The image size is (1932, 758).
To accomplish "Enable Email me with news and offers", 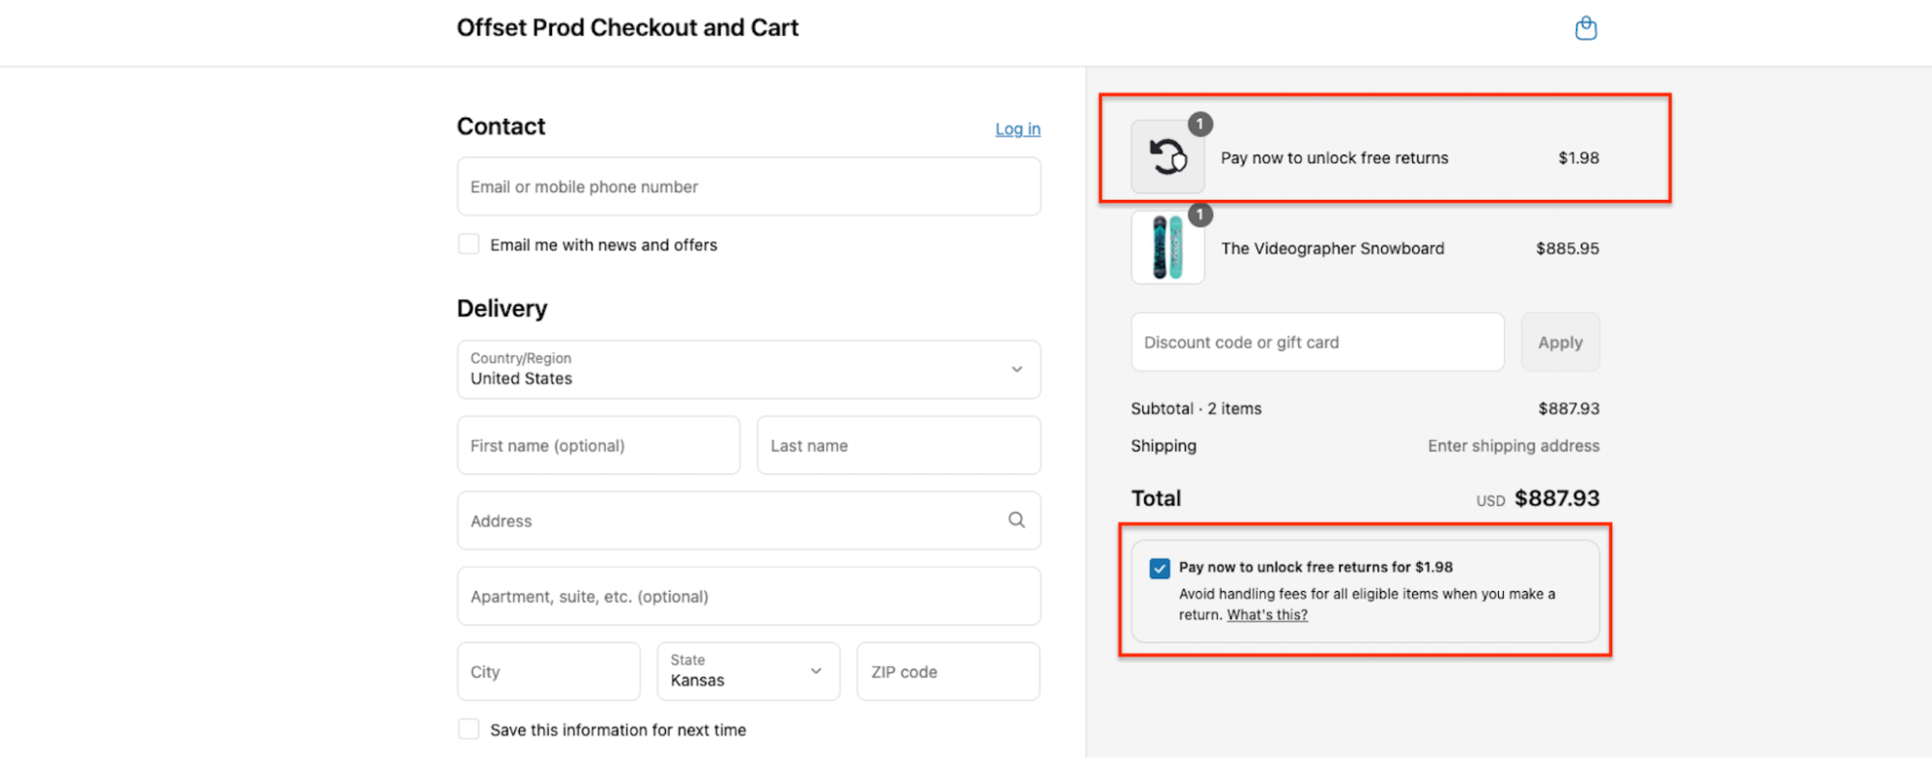I will [x=469, y=244].
